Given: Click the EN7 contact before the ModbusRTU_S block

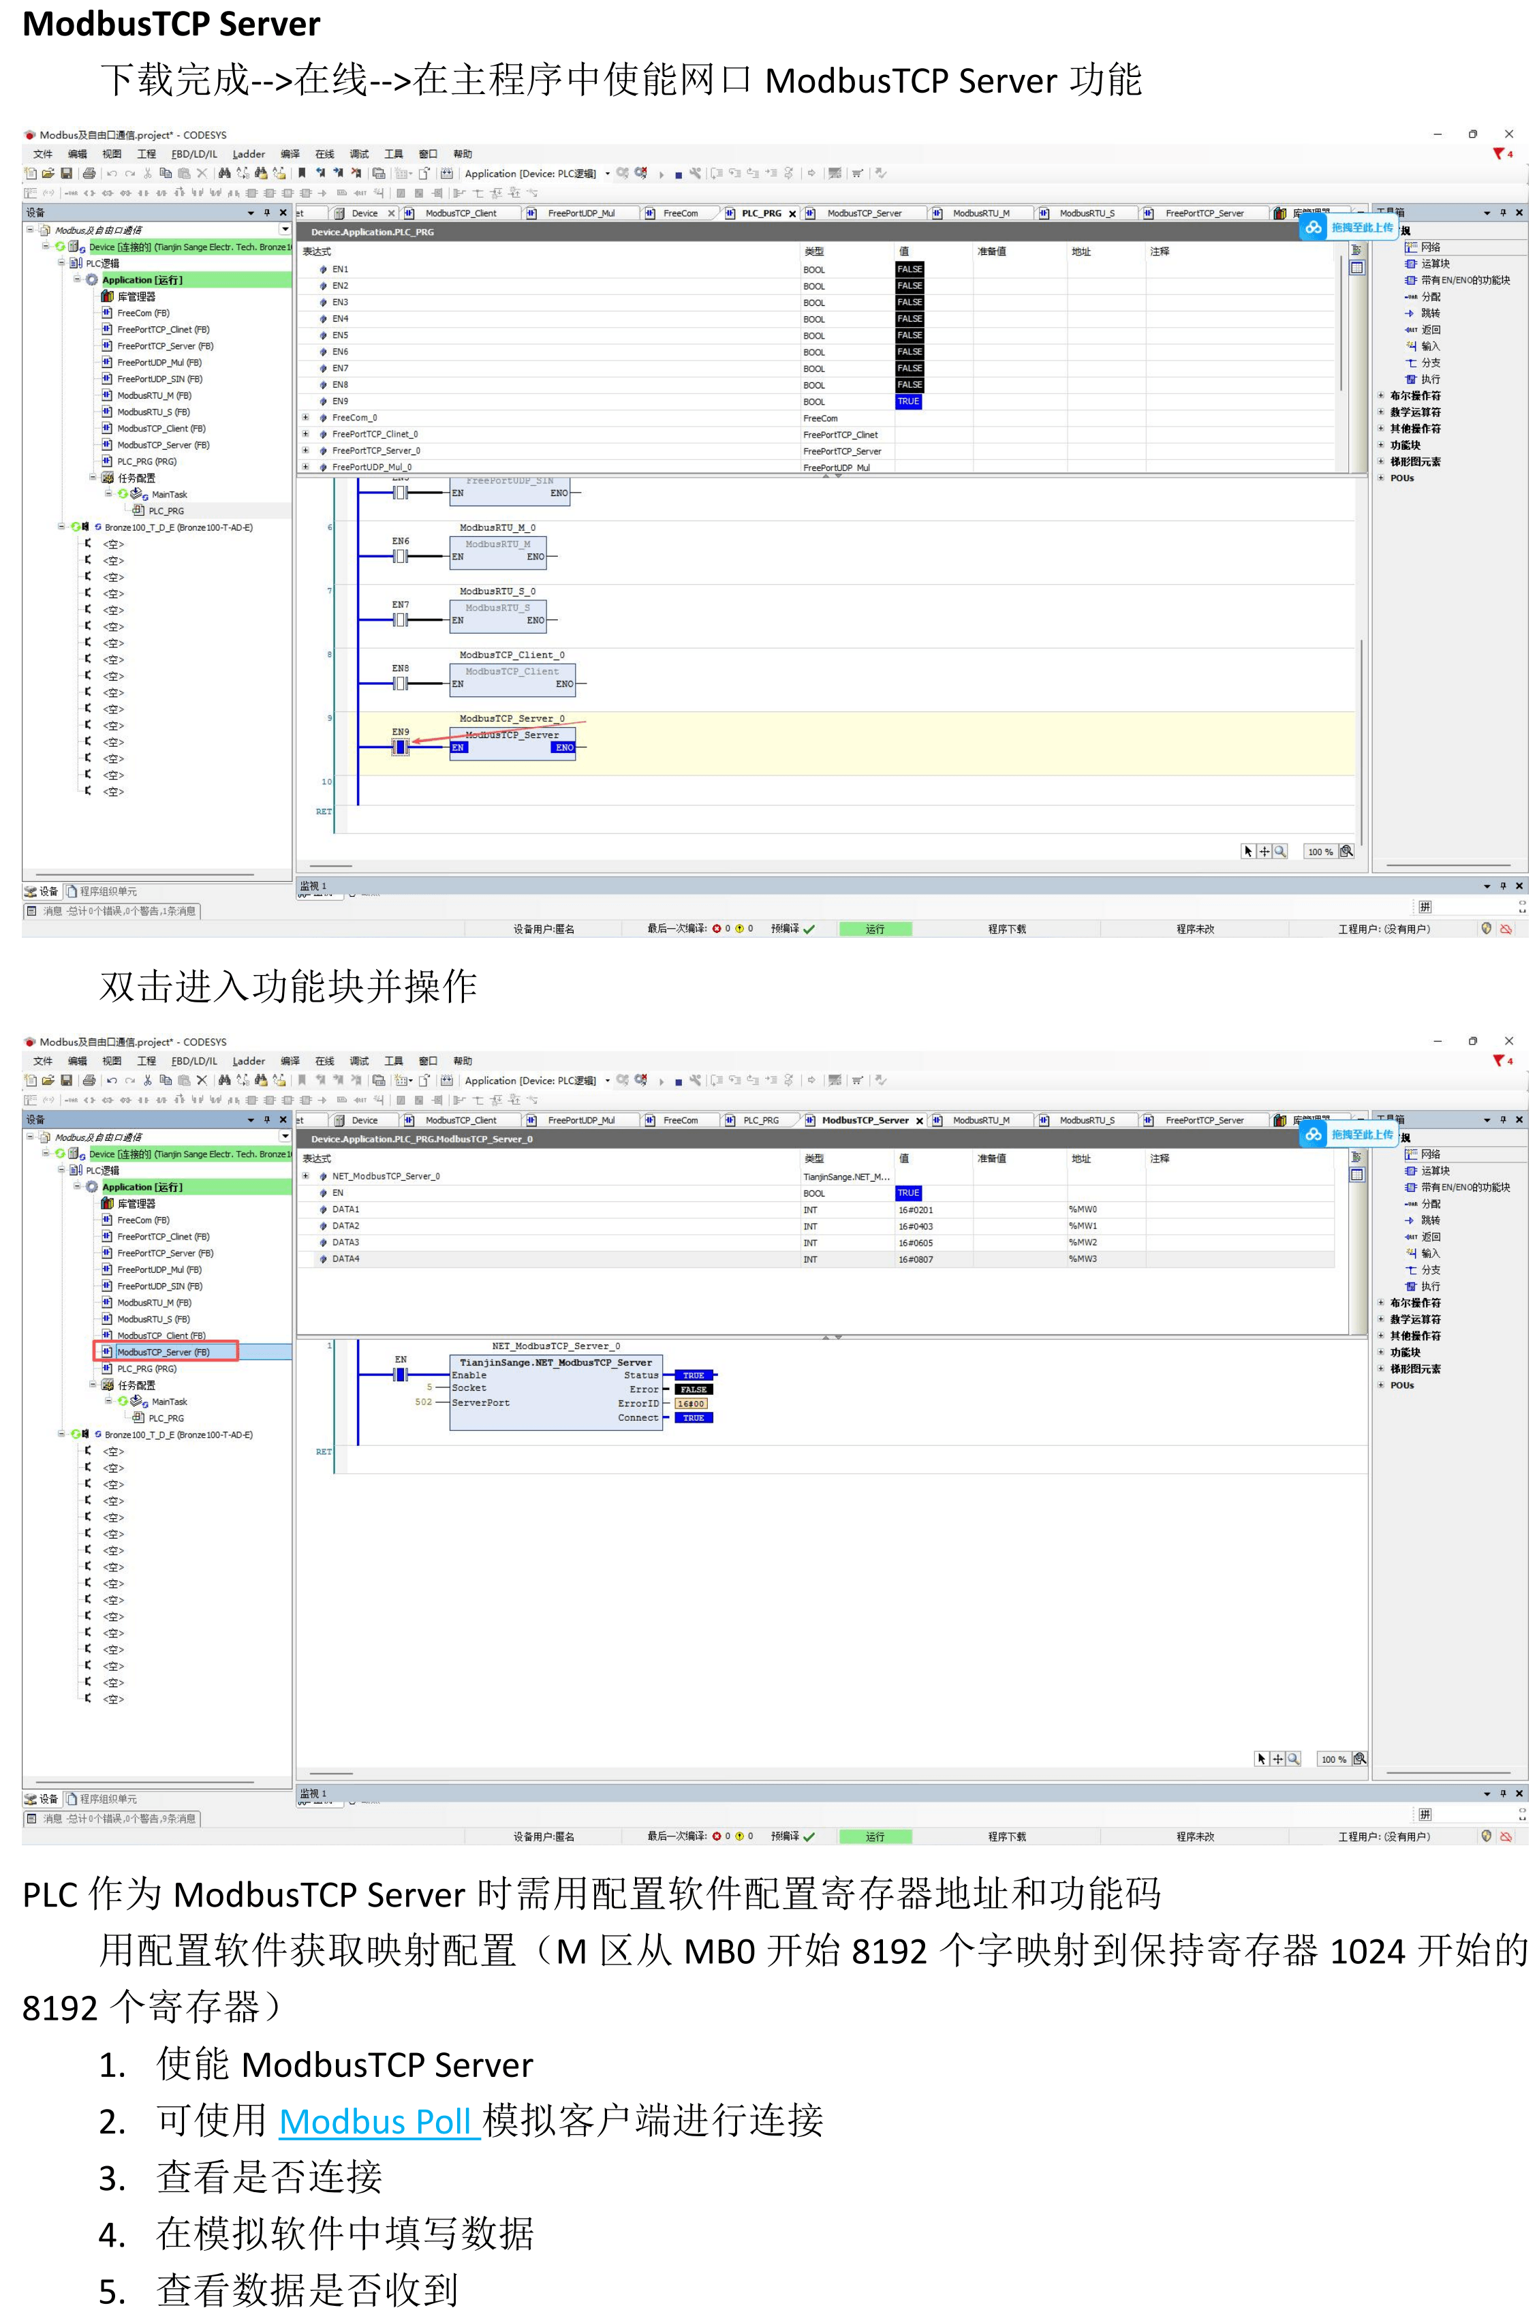Looking at the screenshot, I should coord(400,619).
